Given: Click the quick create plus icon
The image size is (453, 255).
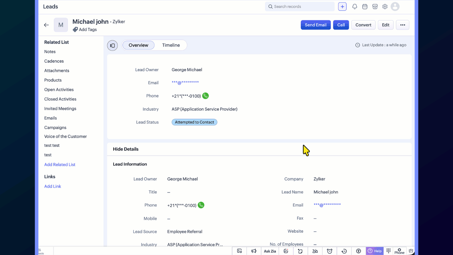Looking at the screenshot, I should 342,7.
